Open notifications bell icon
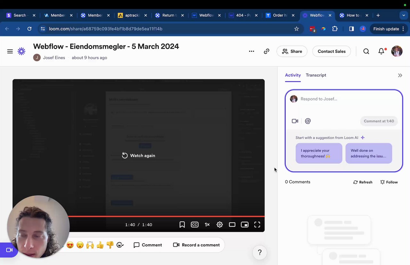The image size is (410, 265). pos(381,51)
